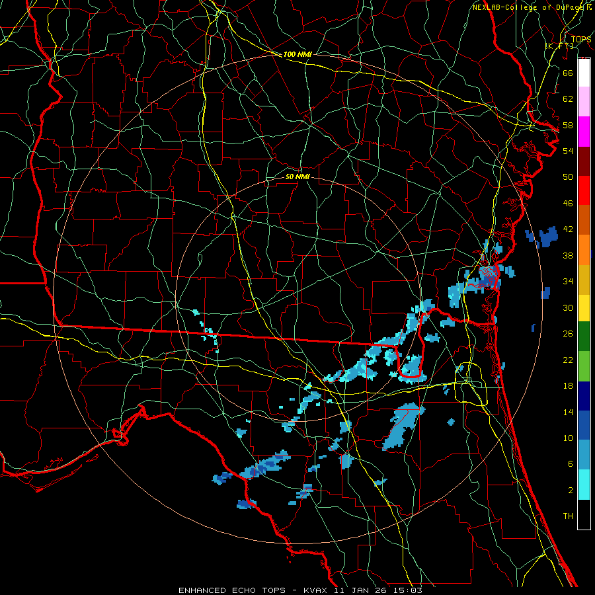Click the 50 NMI range ring label
Image resolution: width=595 pixels, height=595 pixels.
point(297,177)
